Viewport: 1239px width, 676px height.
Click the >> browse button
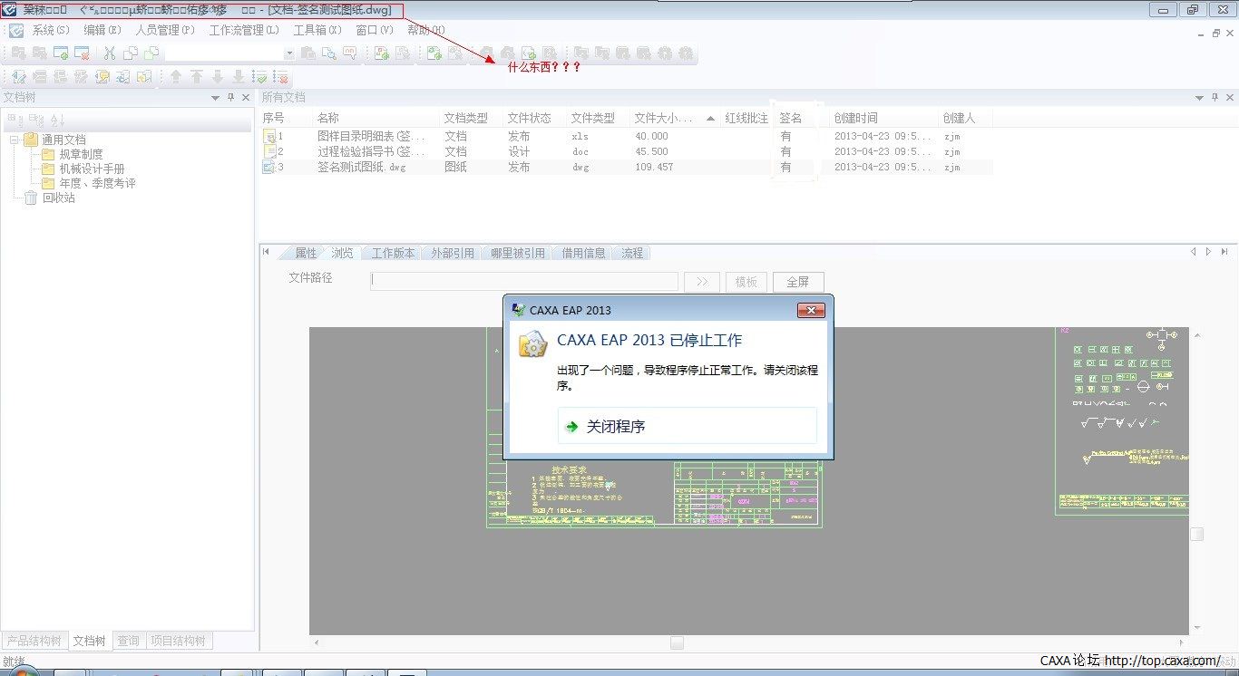click(x=702, y=282)
